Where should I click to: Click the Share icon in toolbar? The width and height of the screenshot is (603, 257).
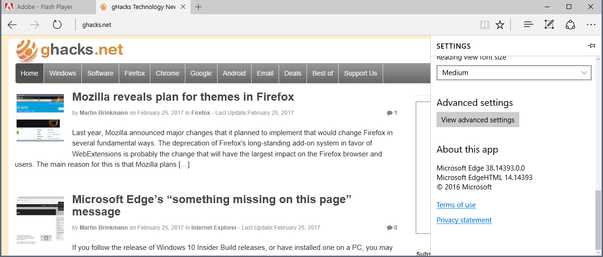pyautogui.click(x=570, y=25)
